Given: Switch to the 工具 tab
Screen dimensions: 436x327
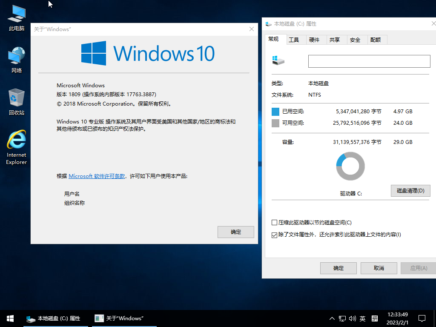Looking at the screenshot, I should click(x=294, y=40).
